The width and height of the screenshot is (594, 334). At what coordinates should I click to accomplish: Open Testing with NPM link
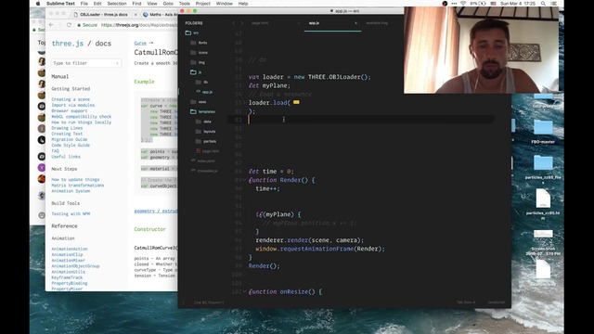point(71,214)
